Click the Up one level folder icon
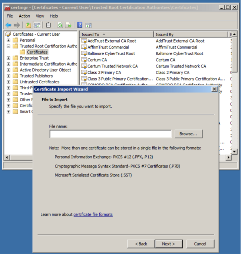248x254 pixels. click(28, 25)
